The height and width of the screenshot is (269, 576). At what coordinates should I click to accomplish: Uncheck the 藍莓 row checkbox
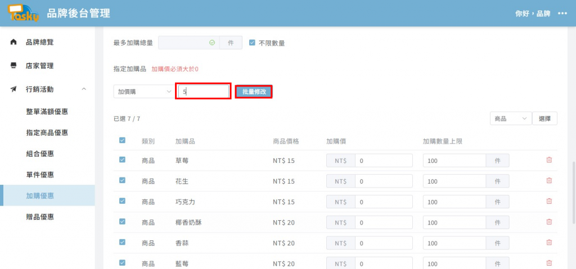122,262
